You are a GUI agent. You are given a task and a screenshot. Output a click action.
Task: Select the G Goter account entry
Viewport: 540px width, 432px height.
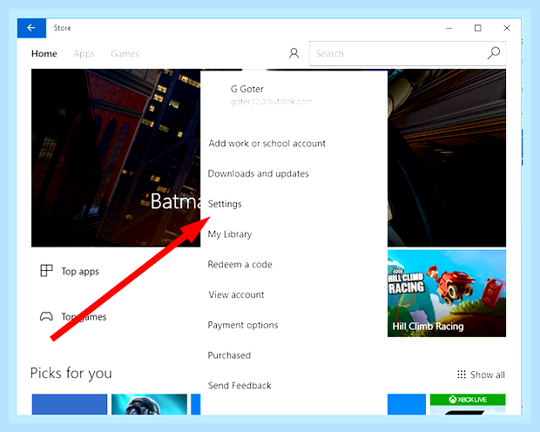247,89
